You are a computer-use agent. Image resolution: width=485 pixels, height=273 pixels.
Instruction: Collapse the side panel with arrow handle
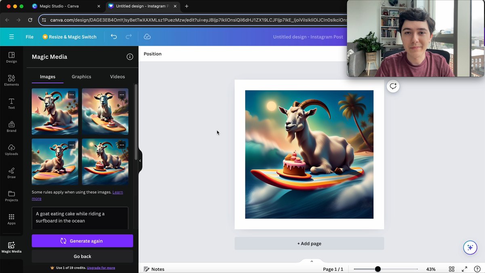pos(140,161)
